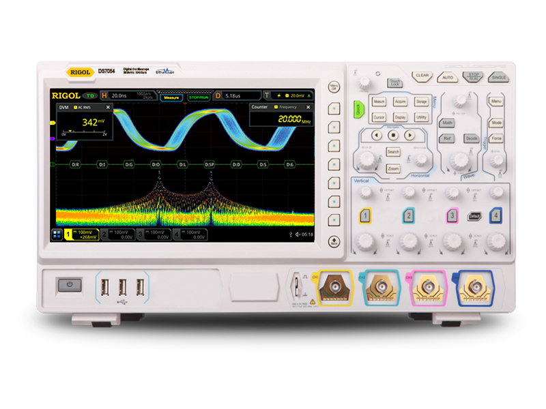
Task: Click the Menu Off round button
Action: pyautogui.click(x=334, y=87)
